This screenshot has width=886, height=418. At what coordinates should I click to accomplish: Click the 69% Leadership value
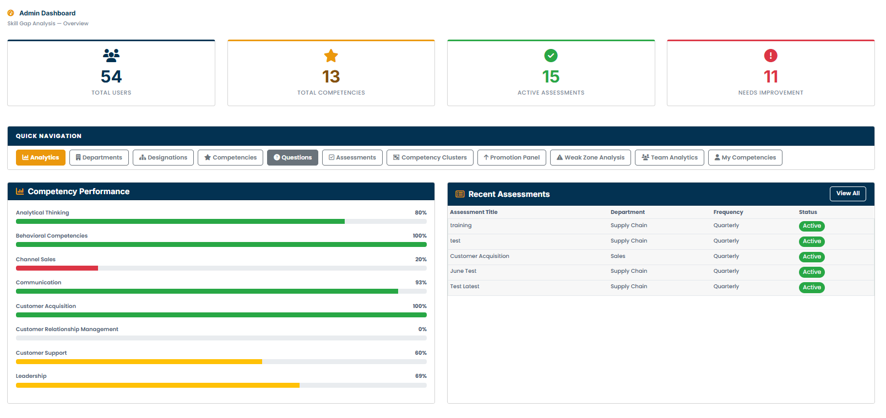(421, 376)
